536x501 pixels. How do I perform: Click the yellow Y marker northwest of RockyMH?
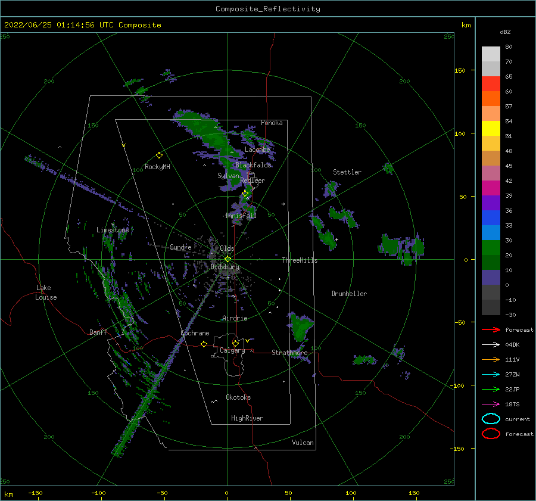[x=124, y=145]
